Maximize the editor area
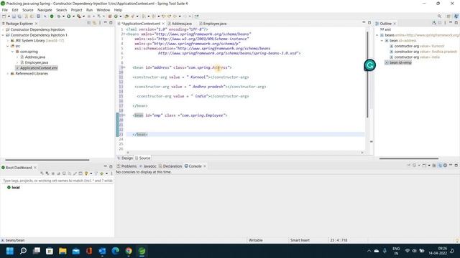Viewport: 460px width, 258px height. [x=369, y=23]
